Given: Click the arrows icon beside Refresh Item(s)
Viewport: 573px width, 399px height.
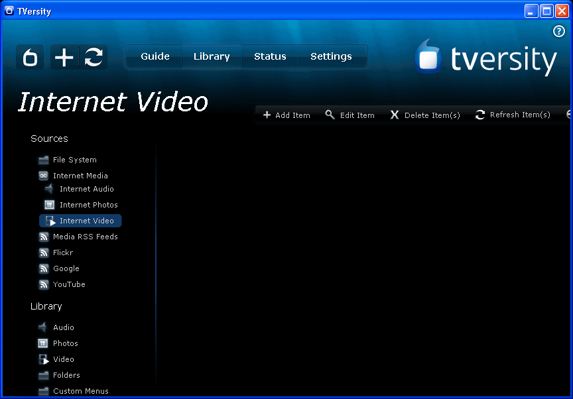Looking at the screenshot, I should point(479,115).
